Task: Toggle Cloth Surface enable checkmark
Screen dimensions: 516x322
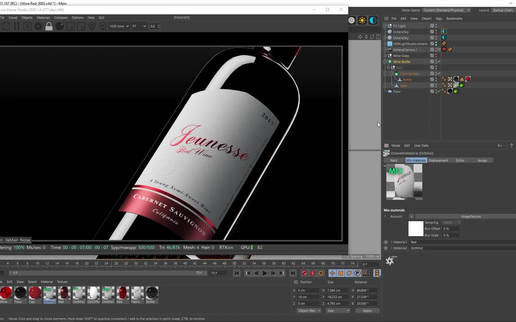Action: (x=439, y=73)
